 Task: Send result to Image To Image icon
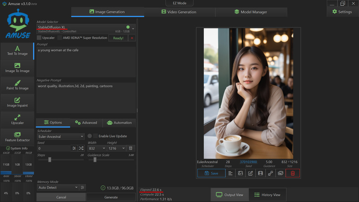(x=241, y=173)
